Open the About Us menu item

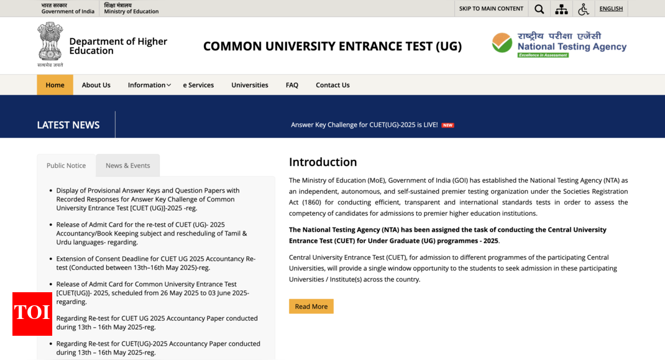pyautogui.click(x=96, y=85)
